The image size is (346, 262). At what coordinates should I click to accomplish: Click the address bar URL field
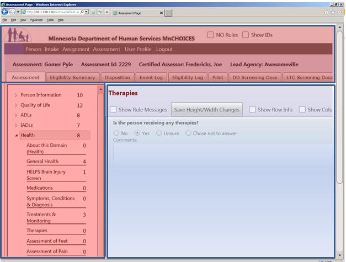click(x=52, y=12)
